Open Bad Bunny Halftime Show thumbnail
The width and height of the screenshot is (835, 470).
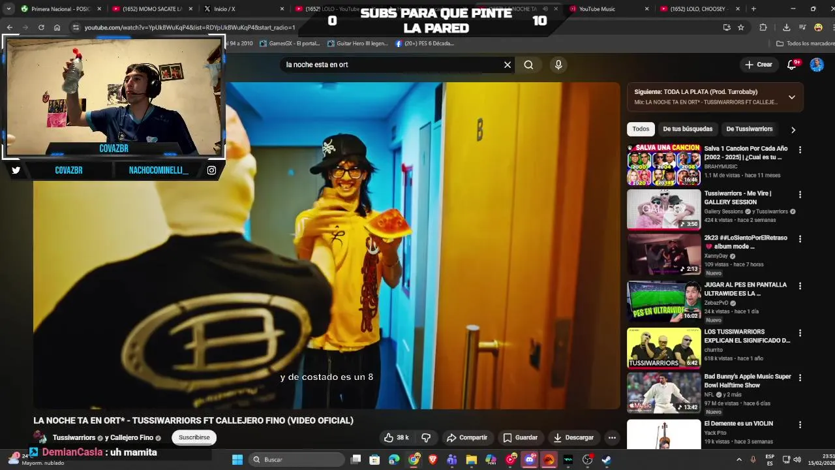tap(663, 393)
